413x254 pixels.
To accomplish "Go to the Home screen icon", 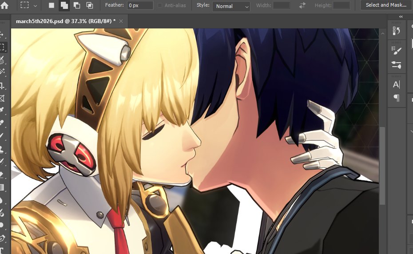I will coord(4,5).
